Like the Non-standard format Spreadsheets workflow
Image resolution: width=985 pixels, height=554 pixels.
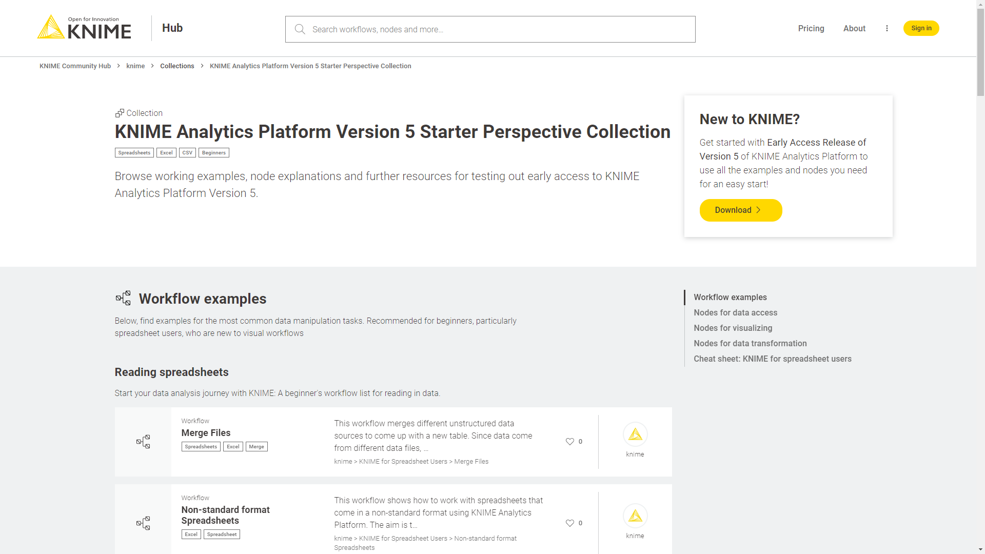tap(569, 523)
